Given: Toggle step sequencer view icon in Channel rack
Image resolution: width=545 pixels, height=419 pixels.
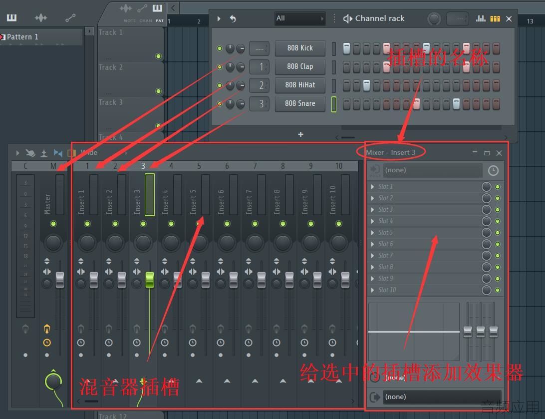Looking at the screenshot, I should [495, 19].
